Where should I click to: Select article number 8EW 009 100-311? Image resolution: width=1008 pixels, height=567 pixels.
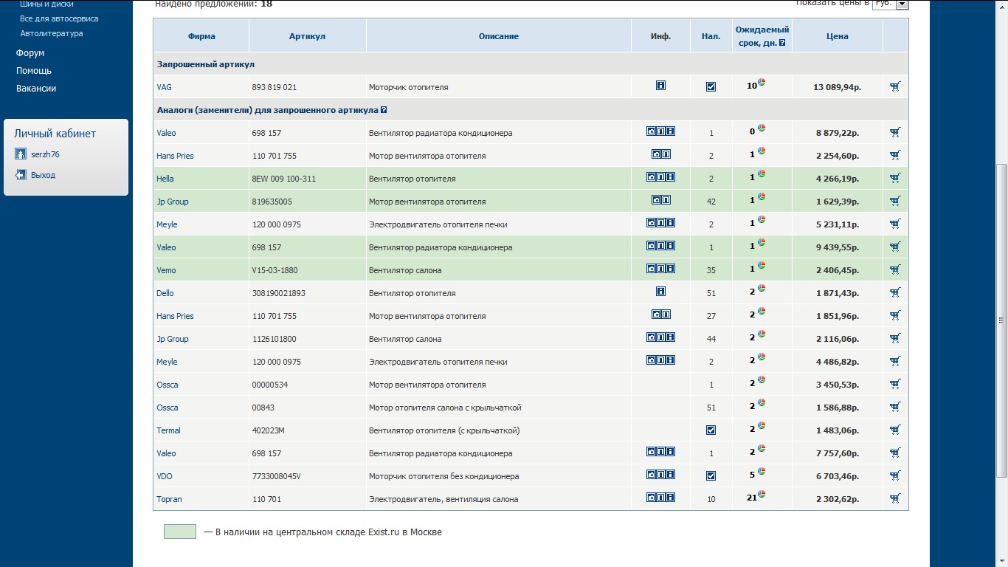[x=284, y=179]
